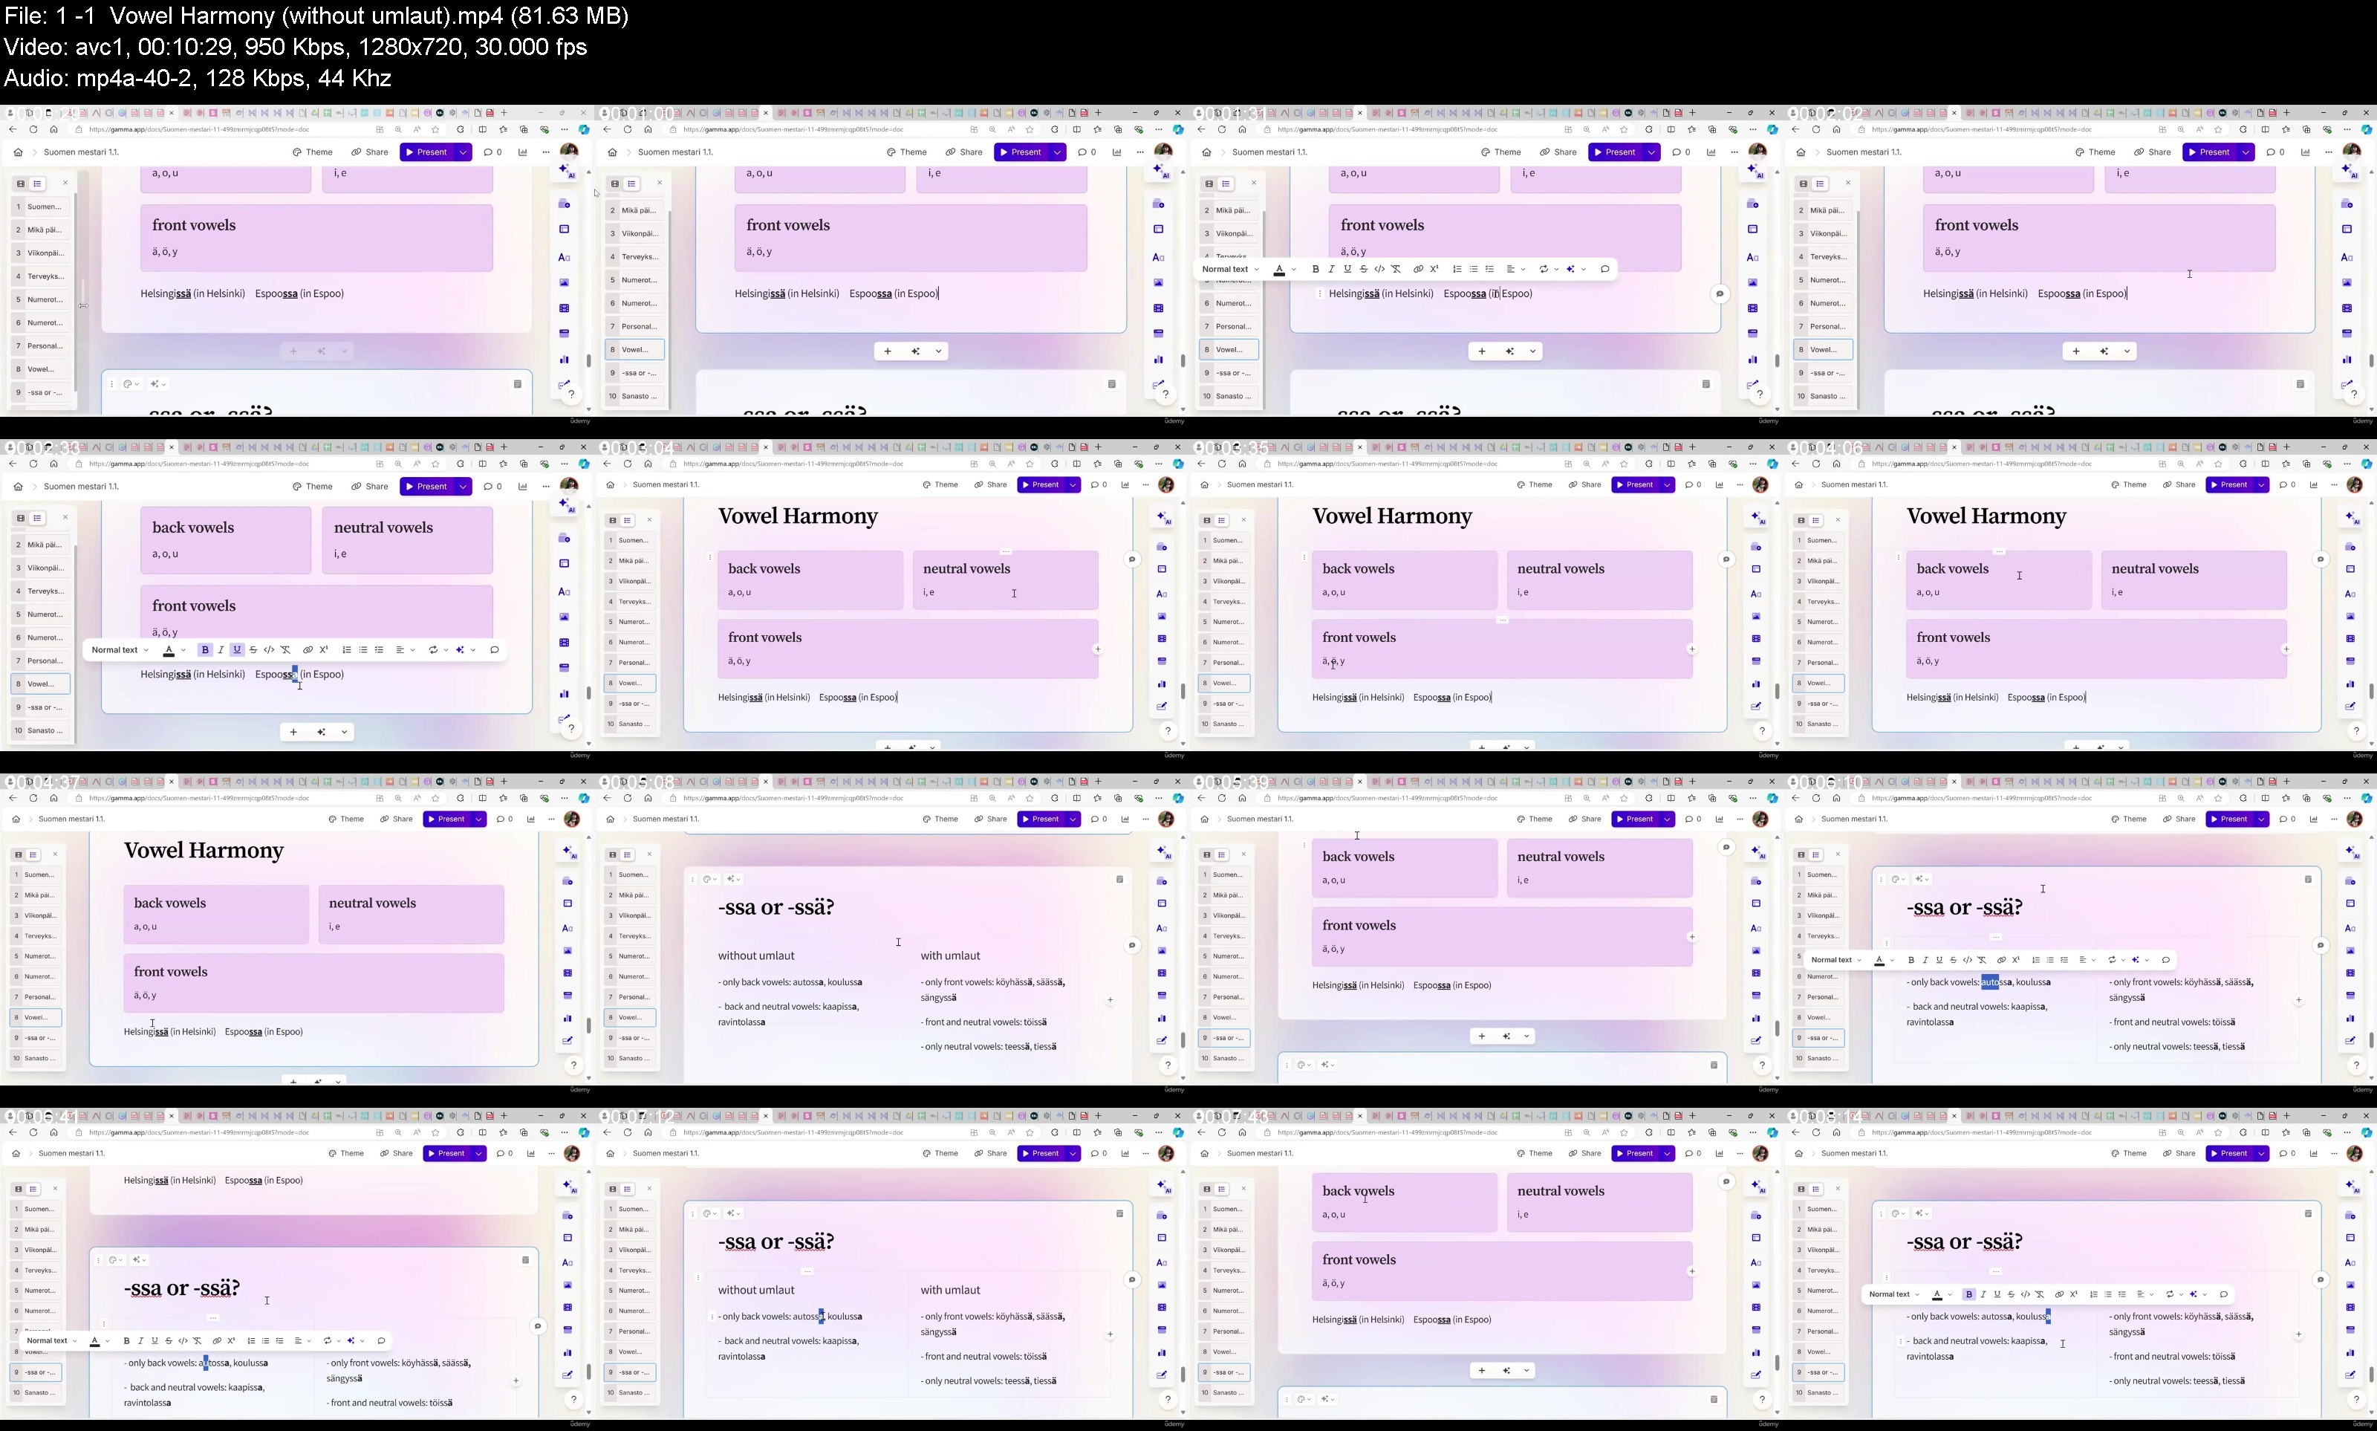
Task: Select sidebar item '4 Terveyks...' in the 00:07:12 frame
Action: click(x=632, y=1271)
